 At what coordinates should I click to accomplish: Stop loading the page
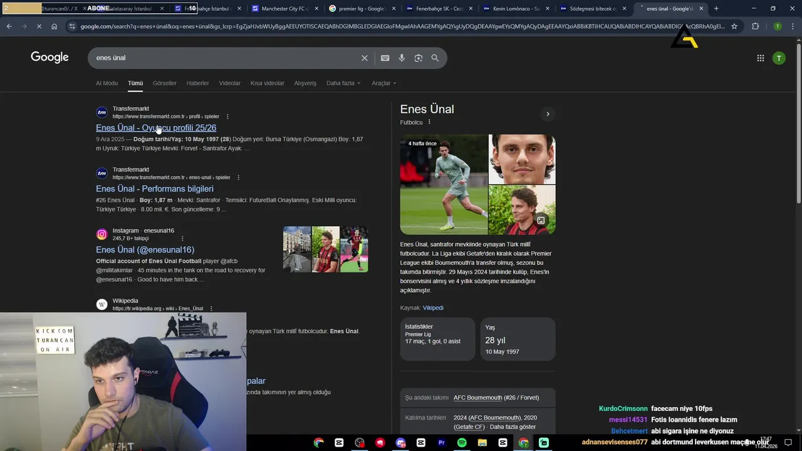click(x=38, y=26)
